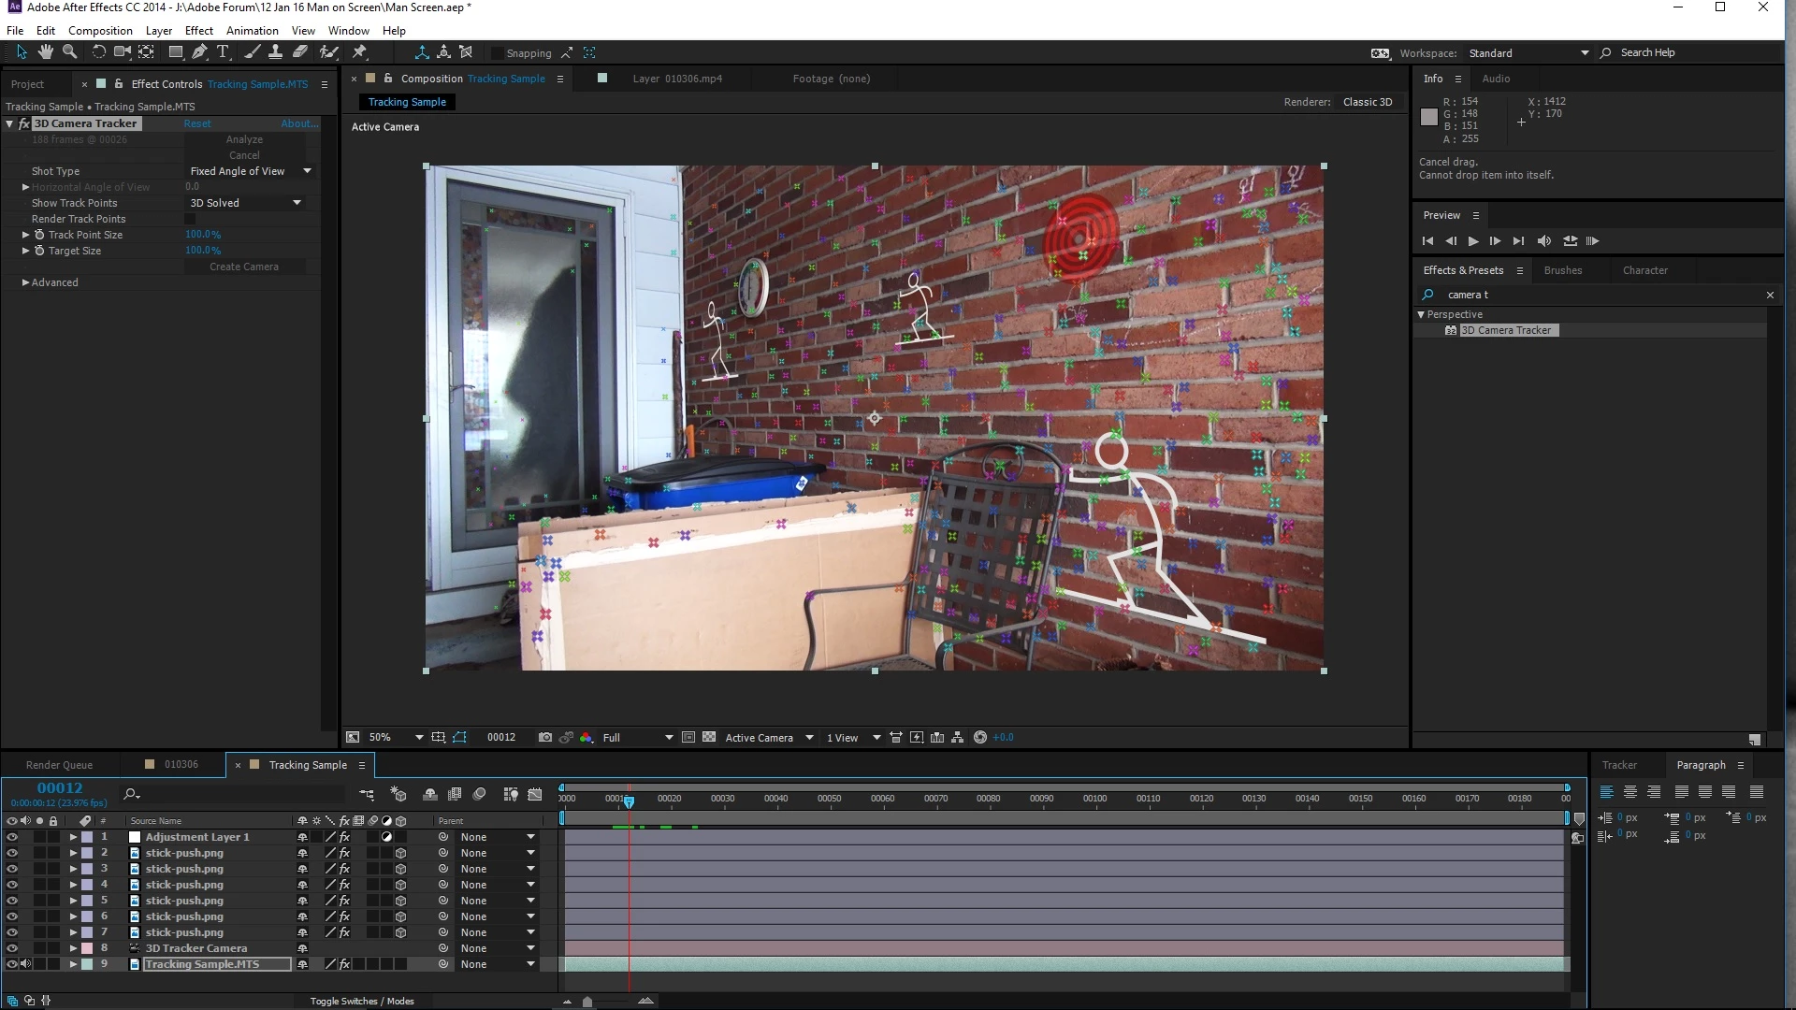Click the Create Camera button
This screenshot has height=1010, width=1796.
[243, 267]
